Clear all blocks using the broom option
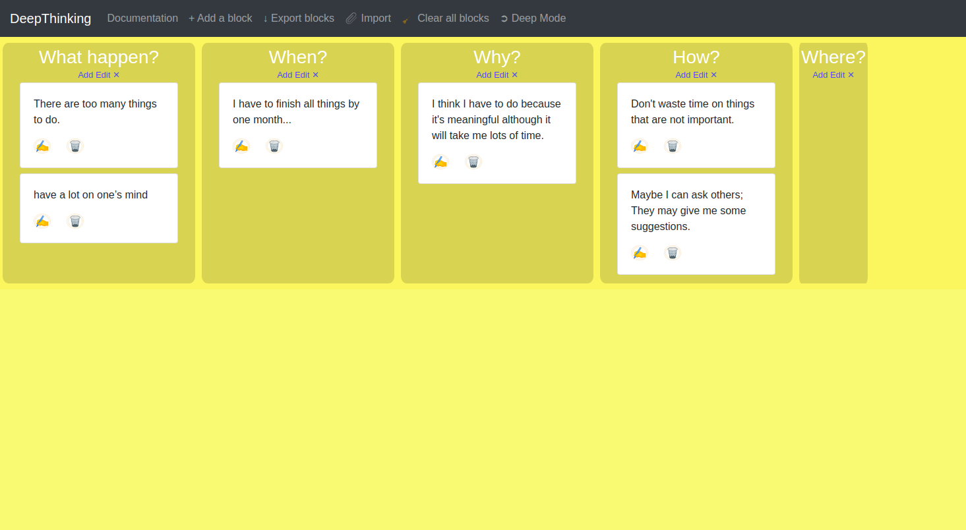 tap(446, 18)
